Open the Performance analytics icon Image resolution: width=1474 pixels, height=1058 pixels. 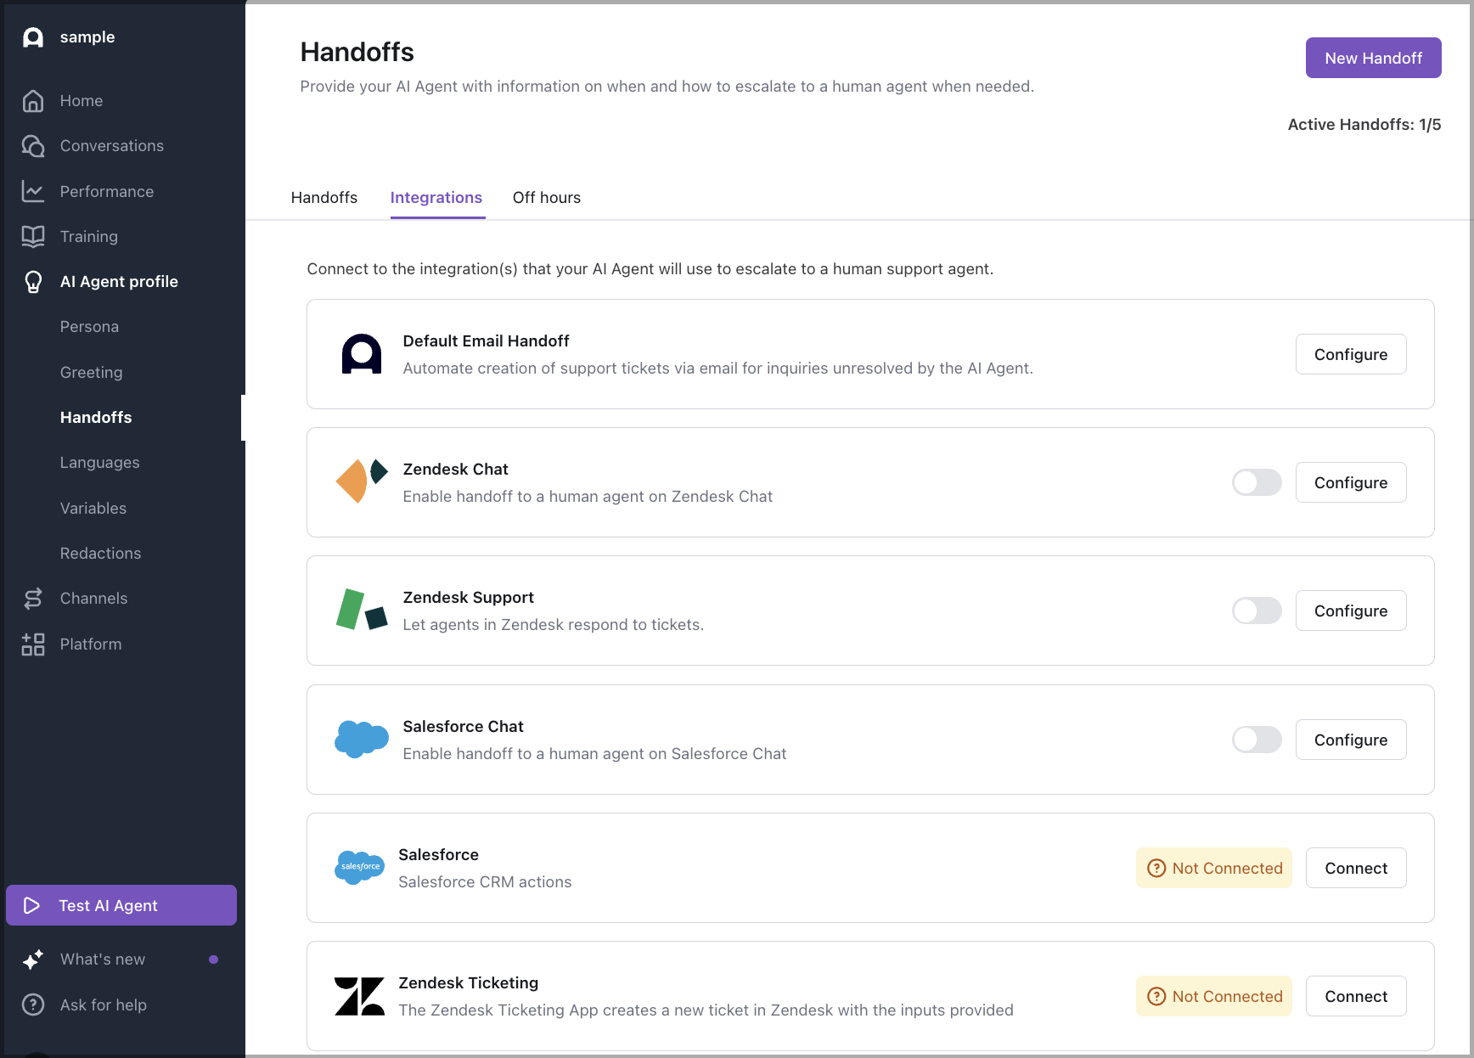(33, 191)
